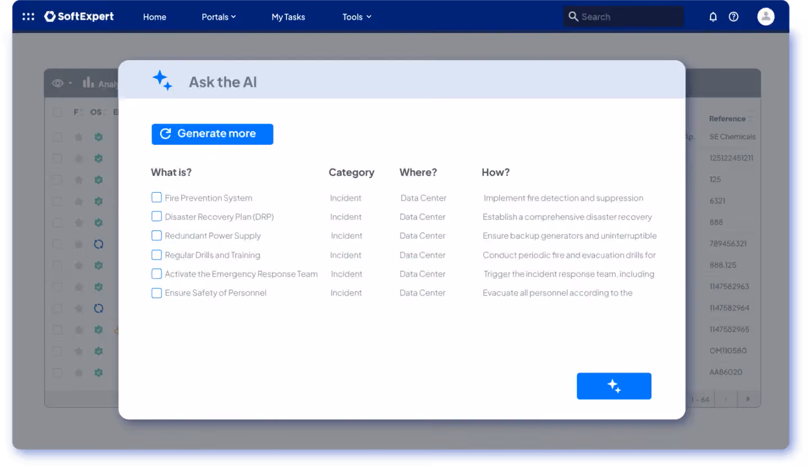Viewport: 809px width, 469px height.
Task: Click the Reference column header
Action: coord(727,119)
